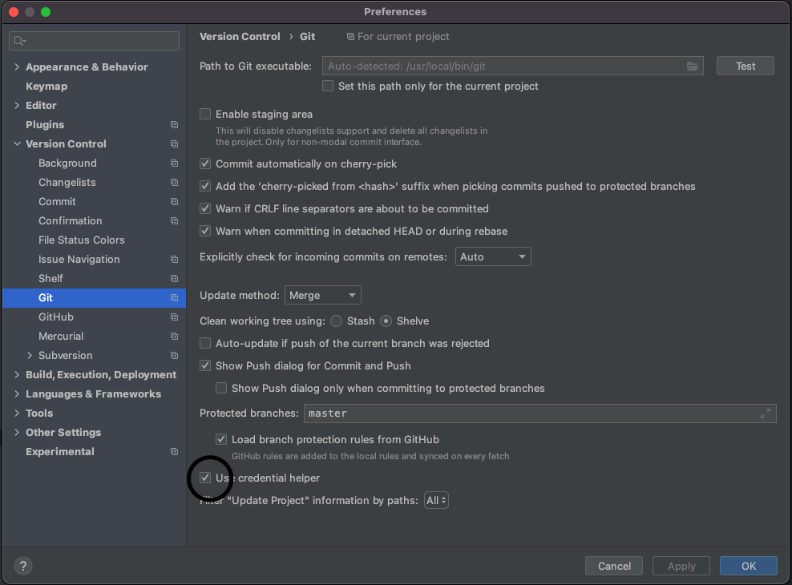Click project-level icon on selected Git row
The height and width of the screenshot is (585, 792).
tap(174, 298)
